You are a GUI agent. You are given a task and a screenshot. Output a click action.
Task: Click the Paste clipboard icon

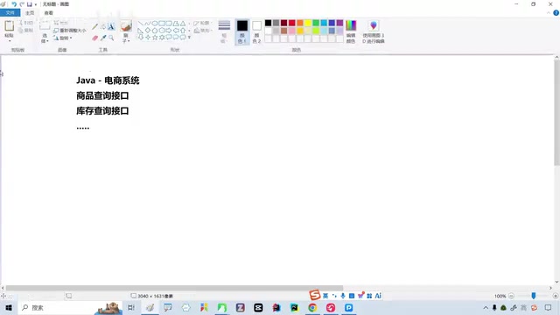10,25
